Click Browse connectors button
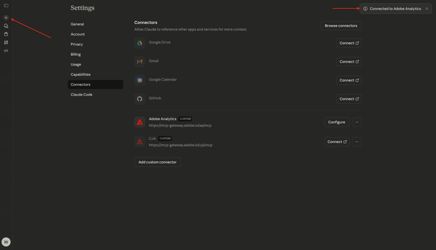Screen dimensions: 436x250 coord(341,26)
